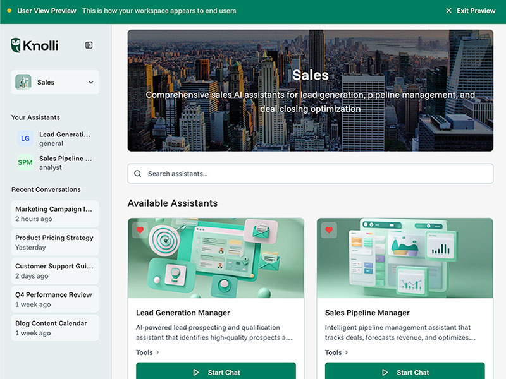This screenshot has height=379, width=506.
Task: Click the Sales Pipeline Manager card image
Action: (x=405, y=258)
